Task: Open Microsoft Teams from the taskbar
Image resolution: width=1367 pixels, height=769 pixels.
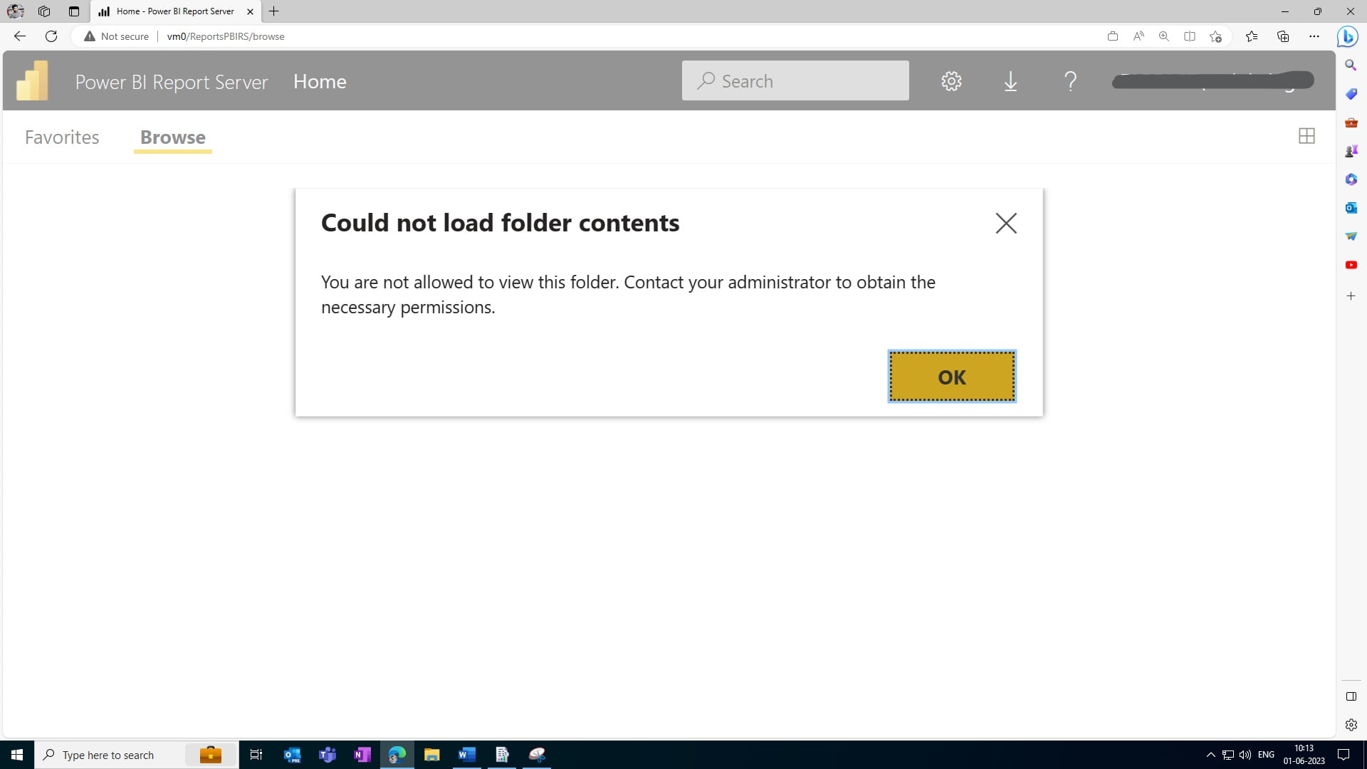Action: [x=327, y=755]
